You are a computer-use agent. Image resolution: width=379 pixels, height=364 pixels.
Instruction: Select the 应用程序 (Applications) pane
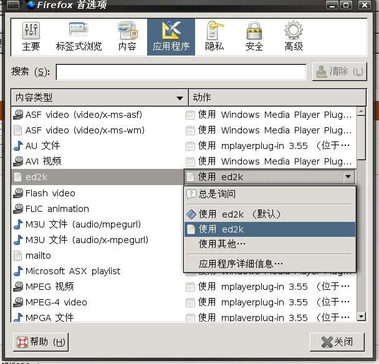(x=171, y=37)
